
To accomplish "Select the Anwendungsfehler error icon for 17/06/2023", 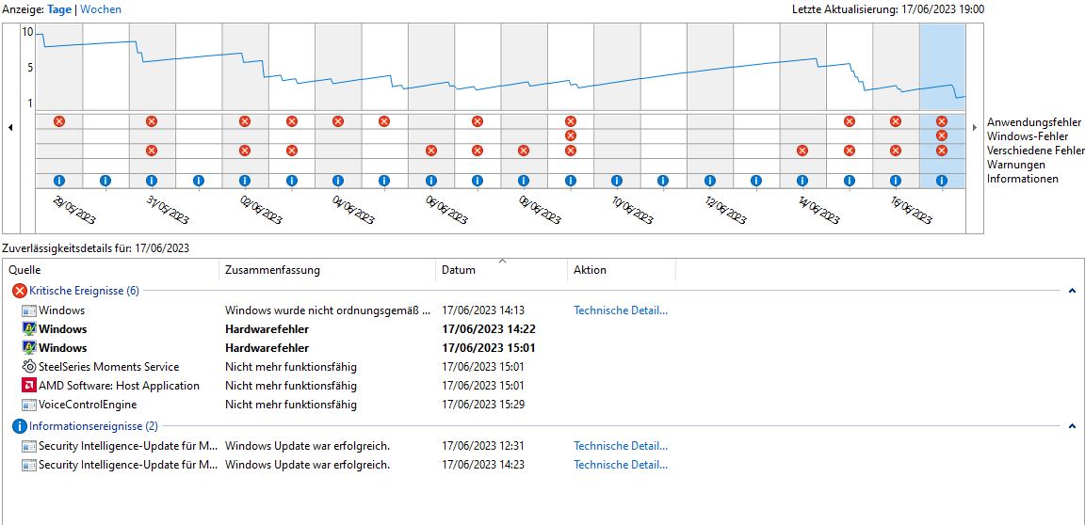I will coord(941,121).
